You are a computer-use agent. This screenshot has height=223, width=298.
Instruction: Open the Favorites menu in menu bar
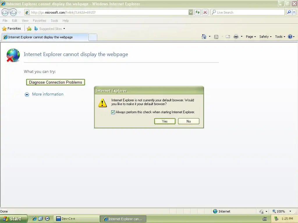point(39,21)
